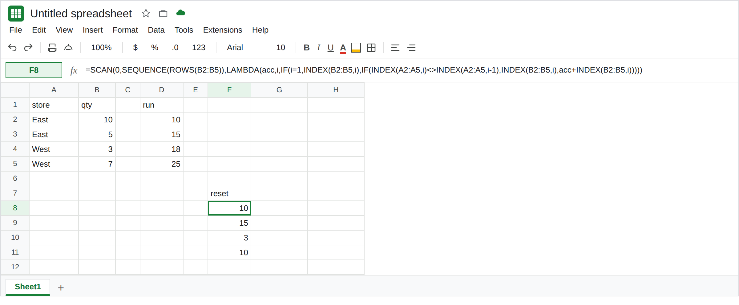Star the Untitled spreadsheet
This screenshot has width=739, height=305.
point(146,13)
